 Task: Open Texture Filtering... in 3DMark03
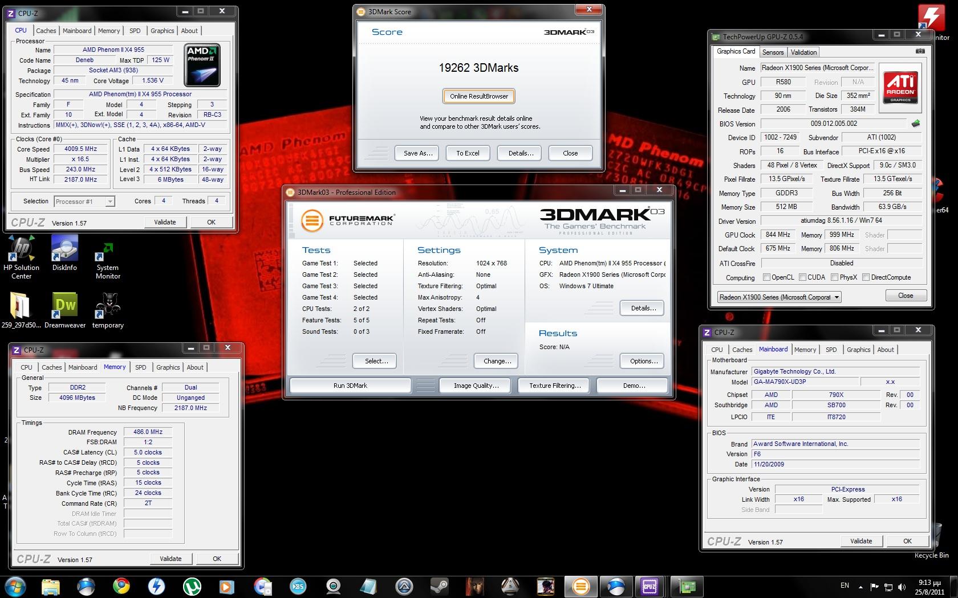point(555,386)
